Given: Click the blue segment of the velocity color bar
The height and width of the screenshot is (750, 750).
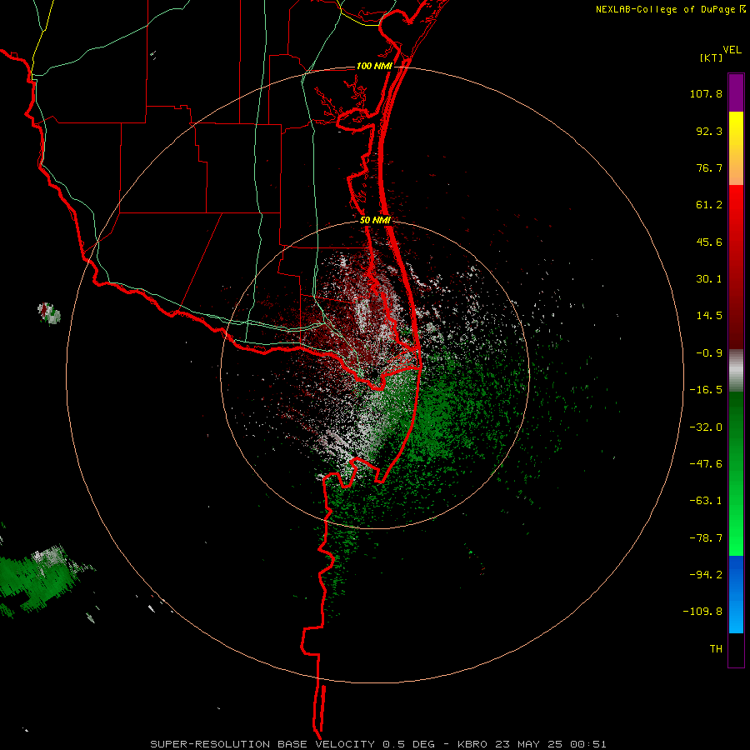Looking at the screenshot, I should [x=736, y=594].
